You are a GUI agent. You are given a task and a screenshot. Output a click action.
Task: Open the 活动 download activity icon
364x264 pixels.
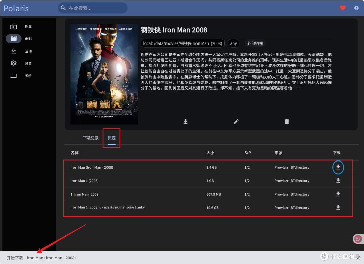[13, 51]
